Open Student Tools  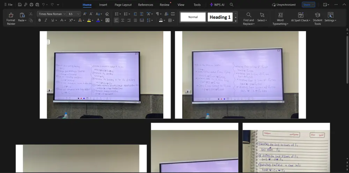point(318,19)
